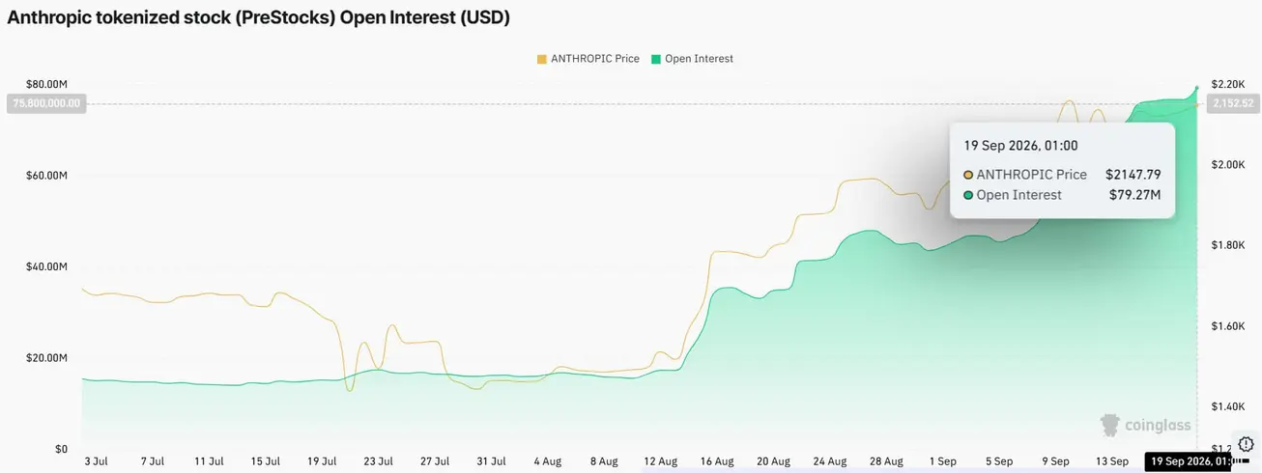Click the yellow ANTHROPIC Price legend marker
This screenshot has height=473, width=1262.
(x=542, y=59)
